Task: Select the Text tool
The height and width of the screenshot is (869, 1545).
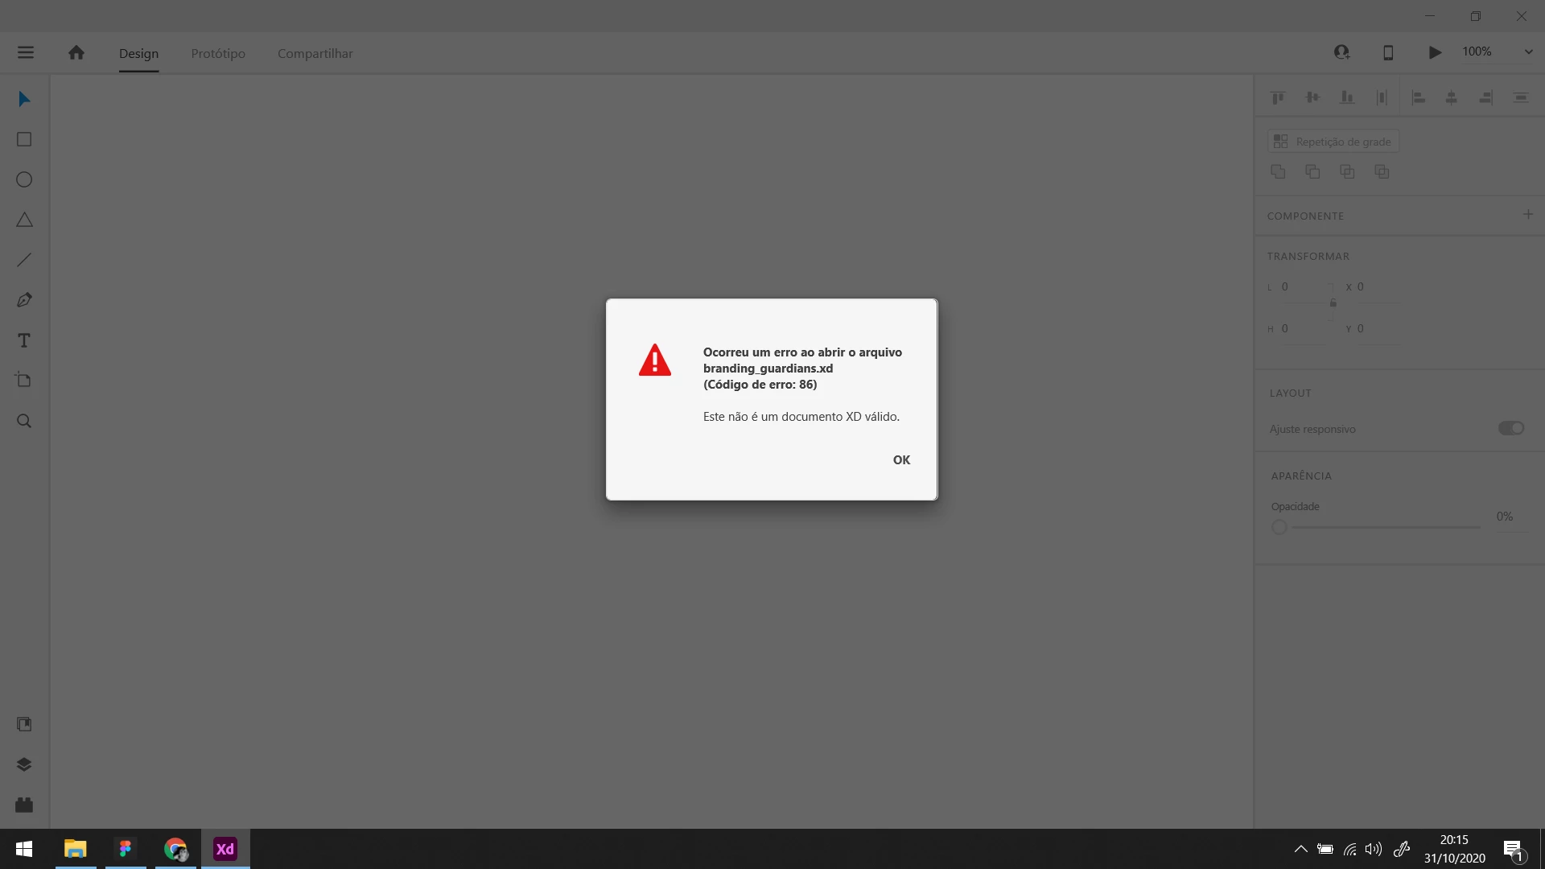Action: 24,341
